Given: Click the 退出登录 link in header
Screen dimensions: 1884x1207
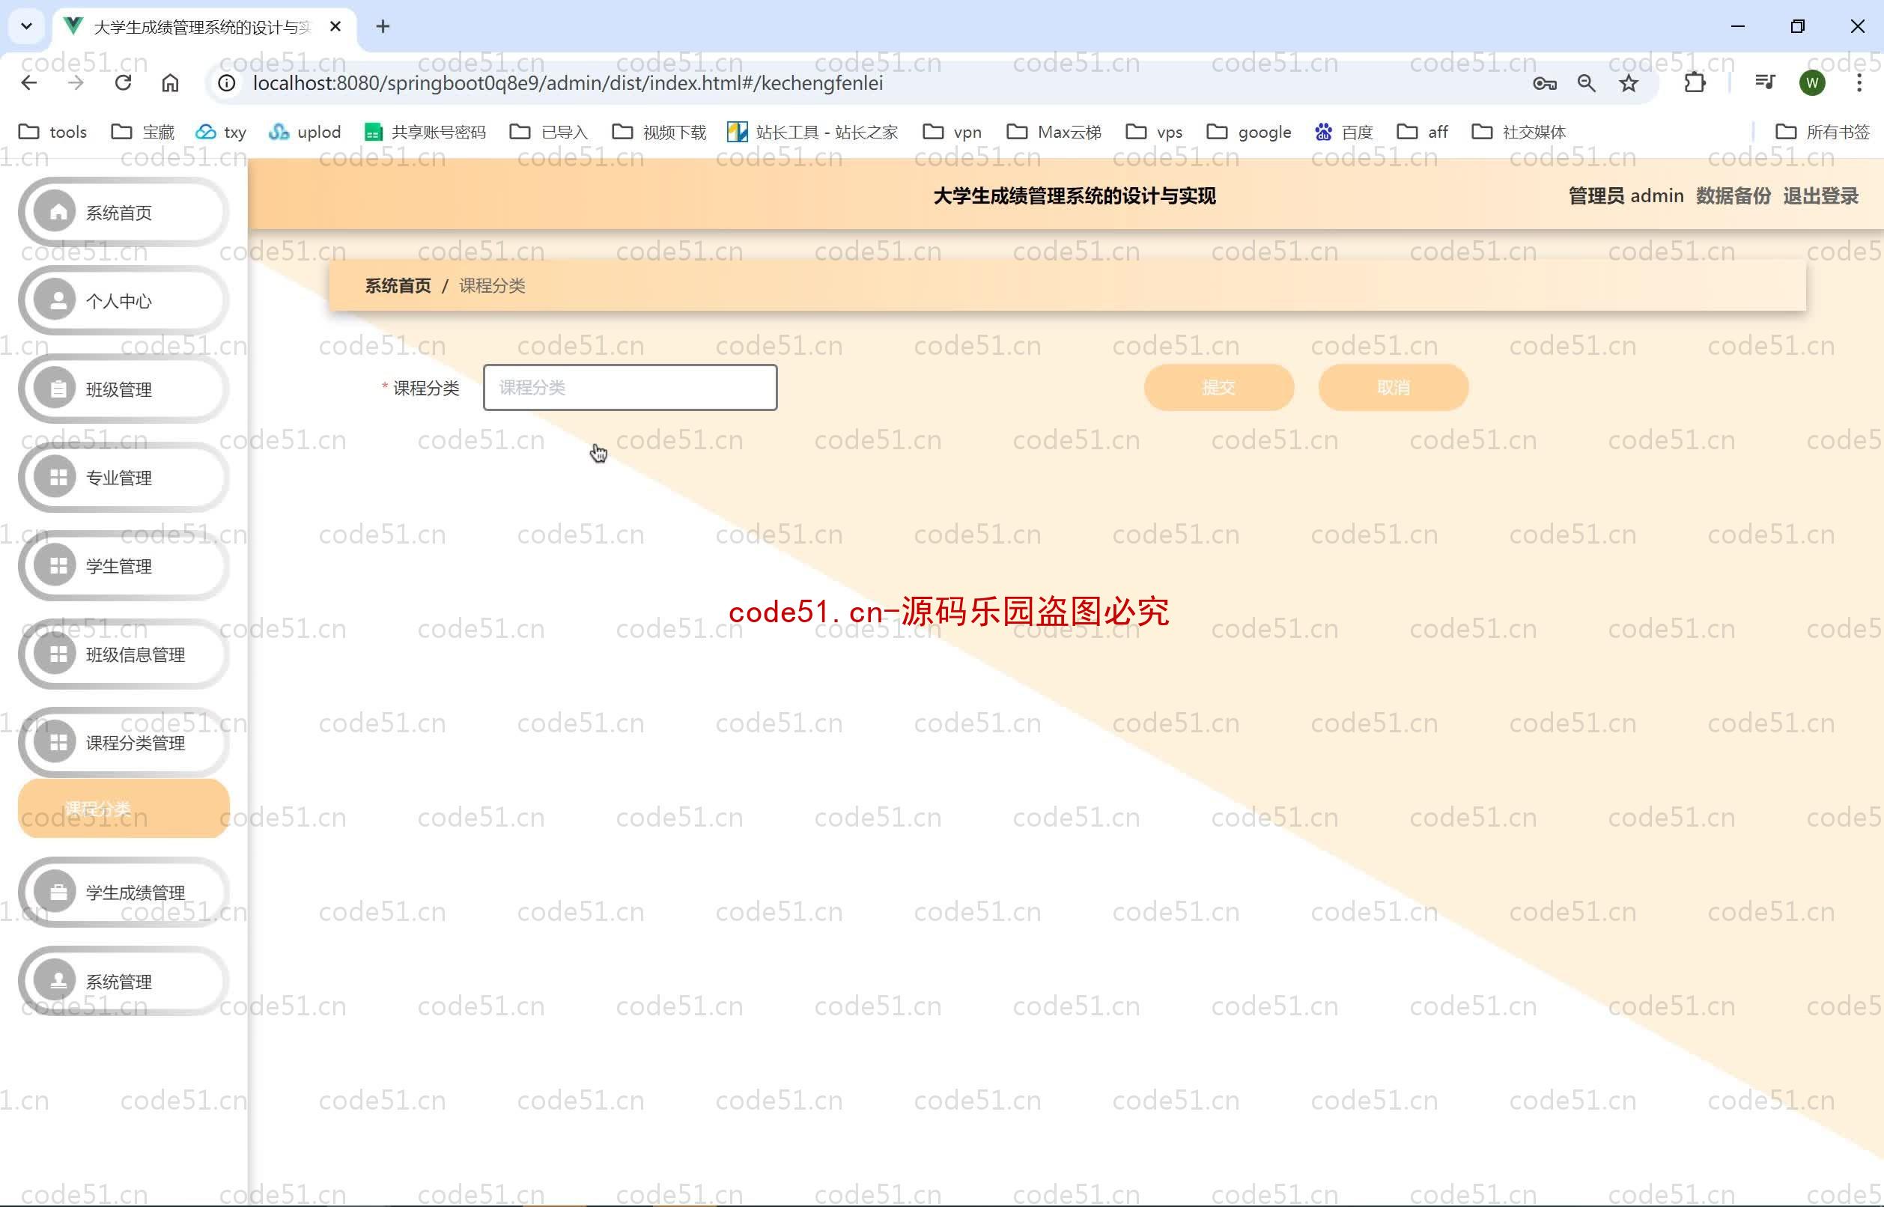Looking at the screenshot, I should [1821, 195].
